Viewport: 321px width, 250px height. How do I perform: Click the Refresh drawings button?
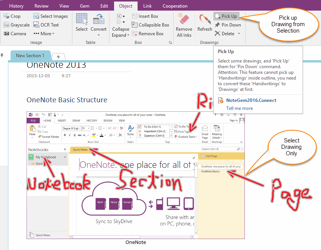[x=205, y=22]
